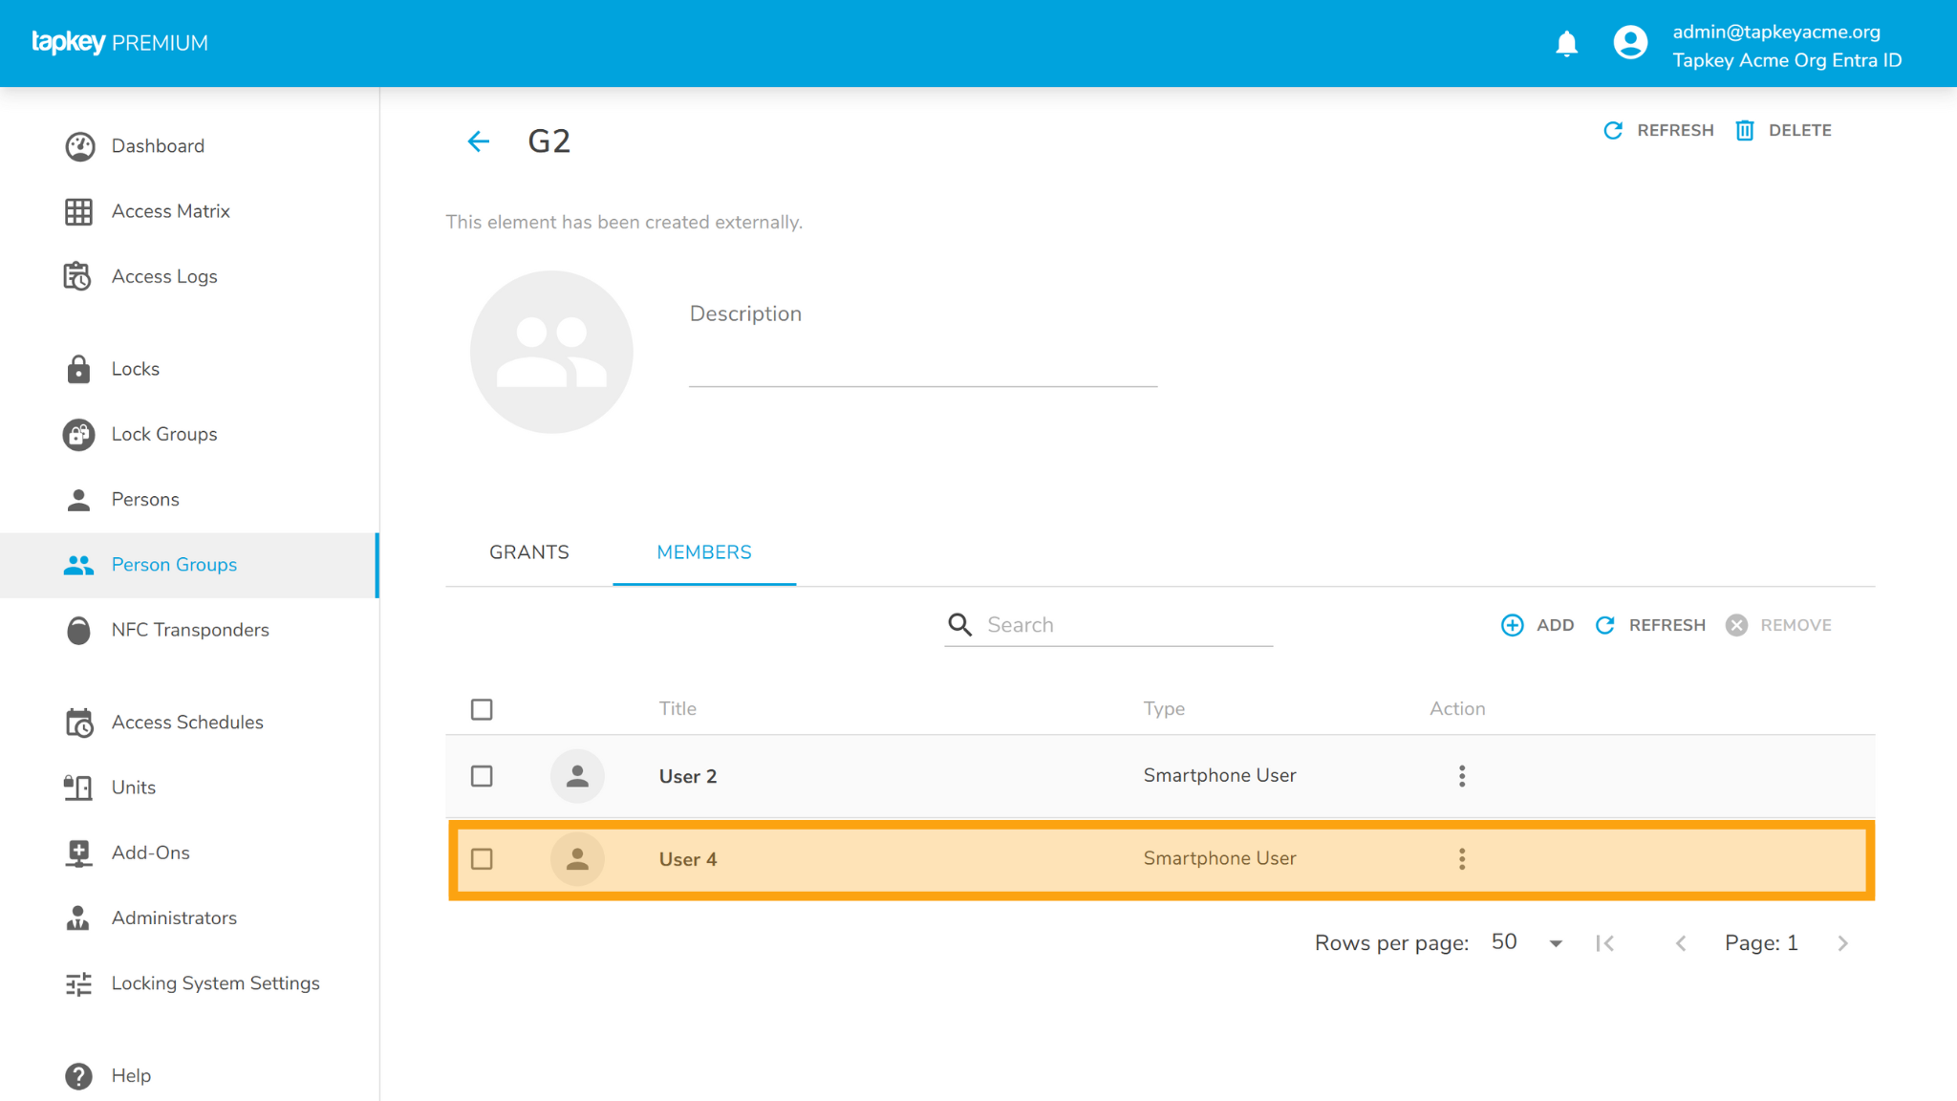Open Help in the sidebar
Image resolution: width=1957 pixels, height=1101 pixels.
click(131, 1076)
